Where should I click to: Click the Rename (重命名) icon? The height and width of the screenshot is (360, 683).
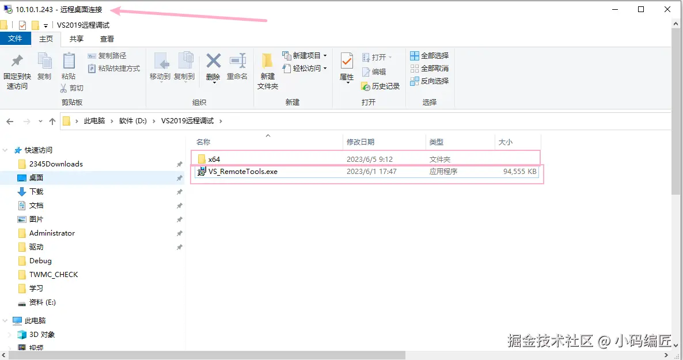tap(238, 60)
